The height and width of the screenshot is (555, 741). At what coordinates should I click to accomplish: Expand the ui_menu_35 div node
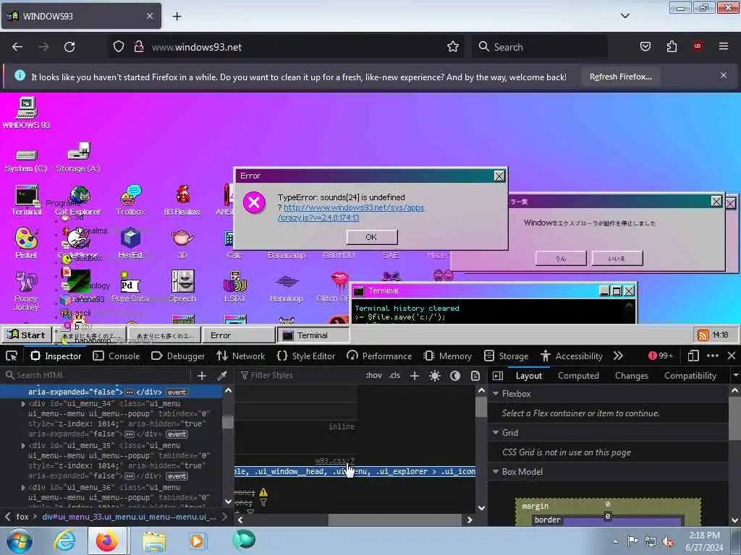23,445
